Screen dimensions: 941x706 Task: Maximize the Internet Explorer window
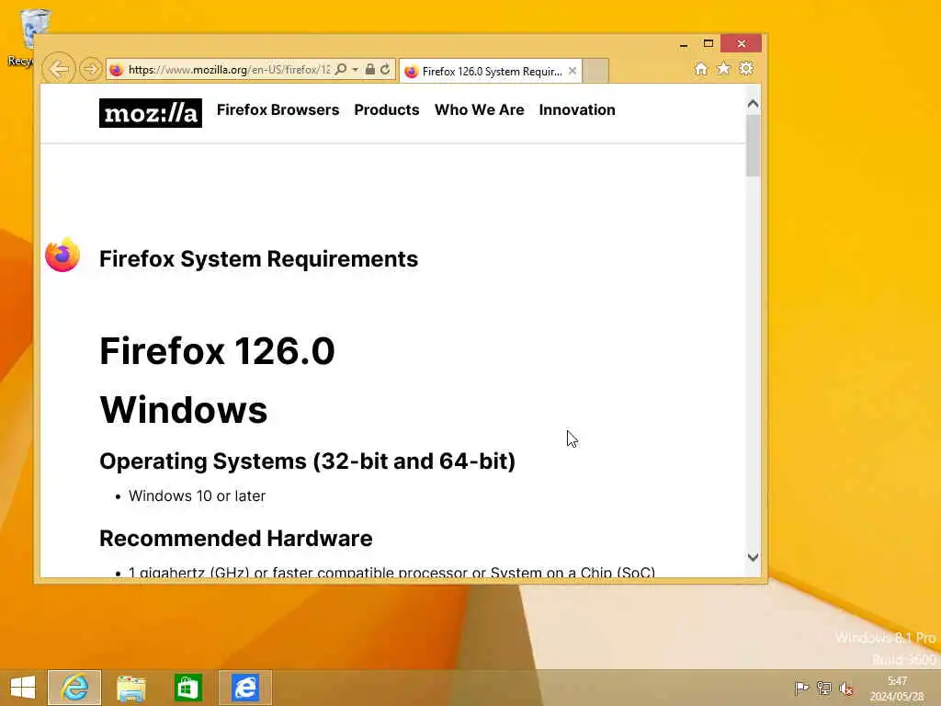pos(709,44)
